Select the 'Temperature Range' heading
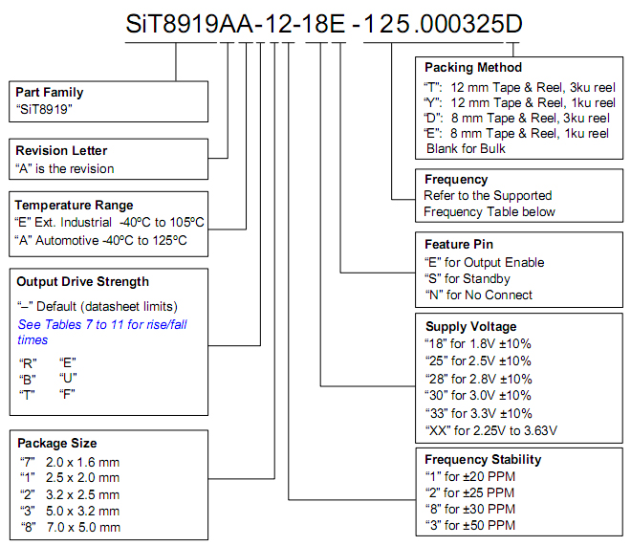The width and height of the screenshot is (631, 546). 74,206
